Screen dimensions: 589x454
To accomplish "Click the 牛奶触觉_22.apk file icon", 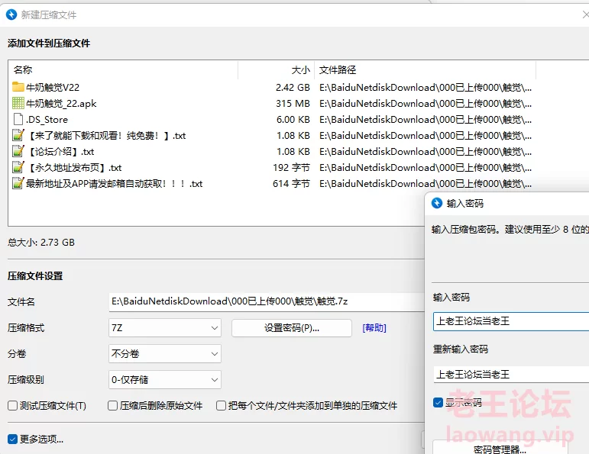I will click(18, 103).
